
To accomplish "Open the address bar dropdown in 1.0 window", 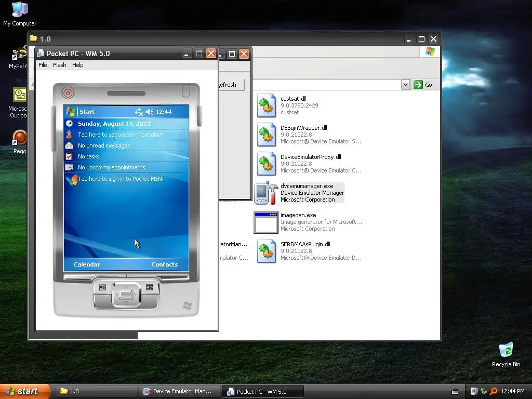I will click(x=405, y=85).
